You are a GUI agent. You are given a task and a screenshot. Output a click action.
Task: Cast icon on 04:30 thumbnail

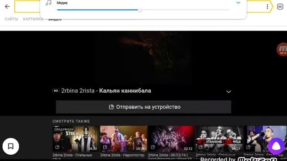point(57,147)
